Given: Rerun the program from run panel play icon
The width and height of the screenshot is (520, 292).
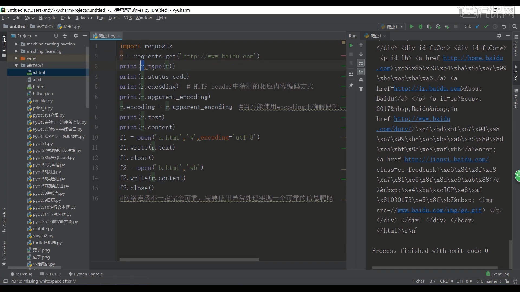Looking at the screenshot, I should 351,45.
